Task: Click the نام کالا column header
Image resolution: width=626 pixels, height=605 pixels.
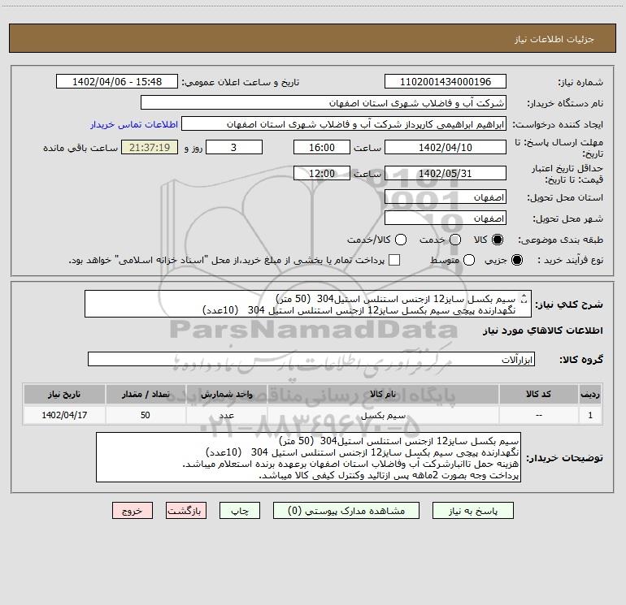Action: pos(383,394)
